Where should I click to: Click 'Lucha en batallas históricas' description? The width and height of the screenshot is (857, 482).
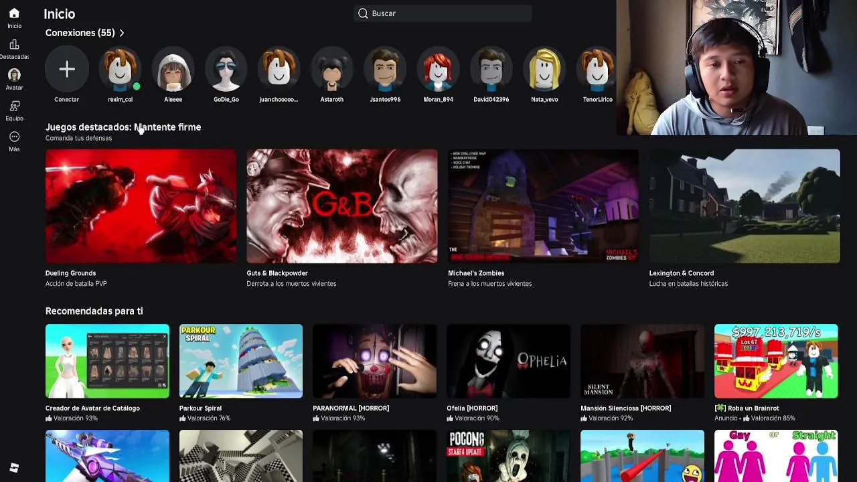(688, 284)
